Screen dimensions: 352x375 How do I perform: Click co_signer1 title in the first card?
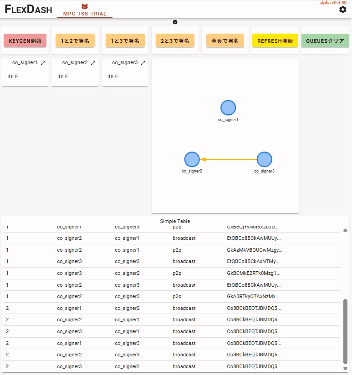pos(25,63)
